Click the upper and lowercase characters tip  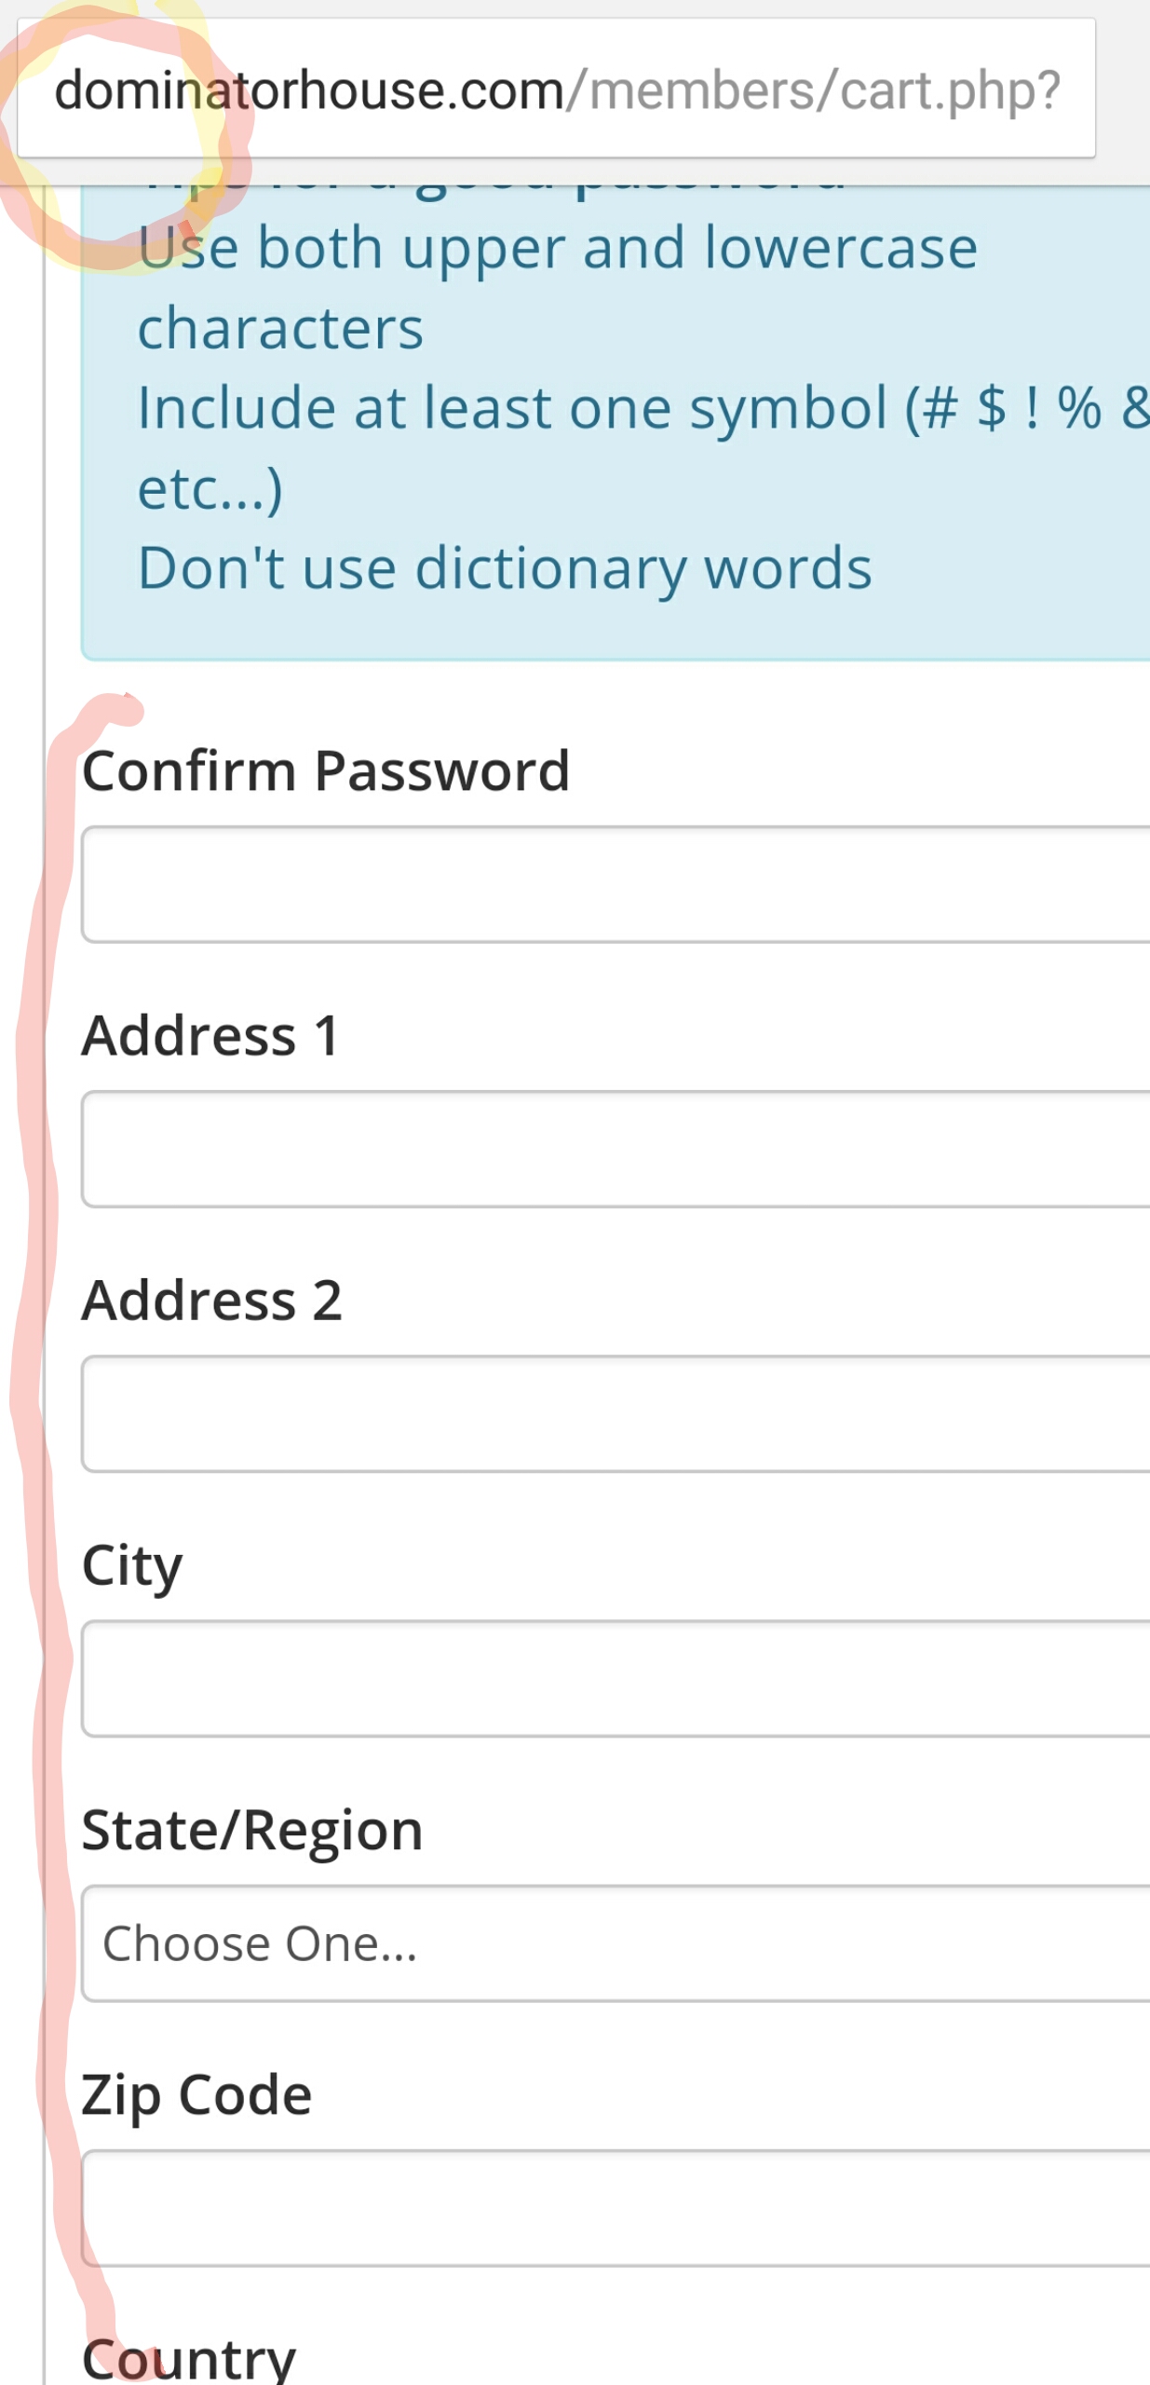tap(557, 288)
